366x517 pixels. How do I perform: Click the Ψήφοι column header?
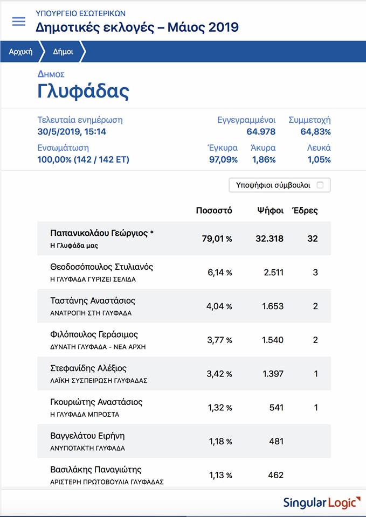(x=271, y=211)
